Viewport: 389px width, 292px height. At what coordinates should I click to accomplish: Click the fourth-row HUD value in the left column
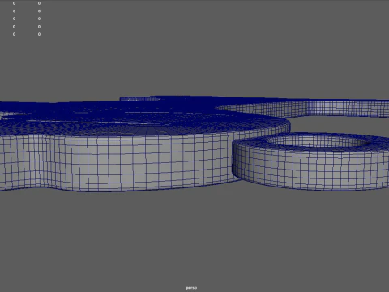[x=14, y=27]
